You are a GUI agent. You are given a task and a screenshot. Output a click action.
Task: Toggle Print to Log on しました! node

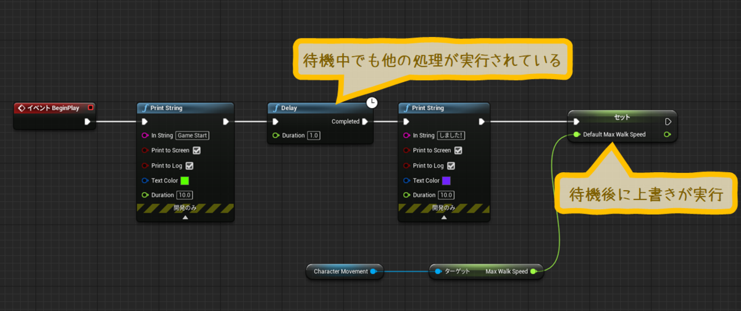pyautogui.click(x=451, y=165)
